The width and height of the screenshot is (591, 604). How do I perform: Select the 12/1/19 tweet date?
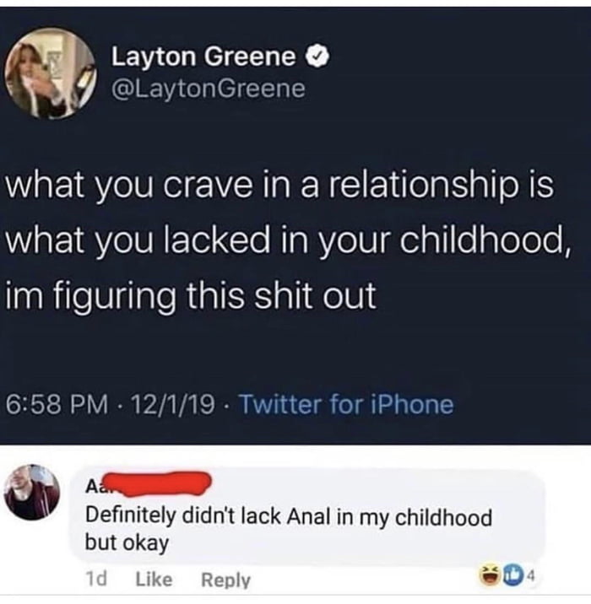(x=173, y=405)
